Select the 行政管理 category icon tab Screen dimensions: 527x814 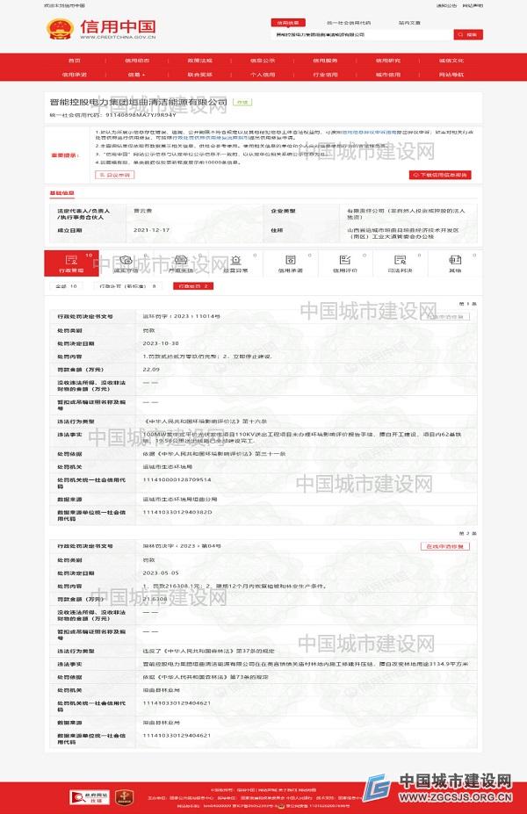pos(71,263)
